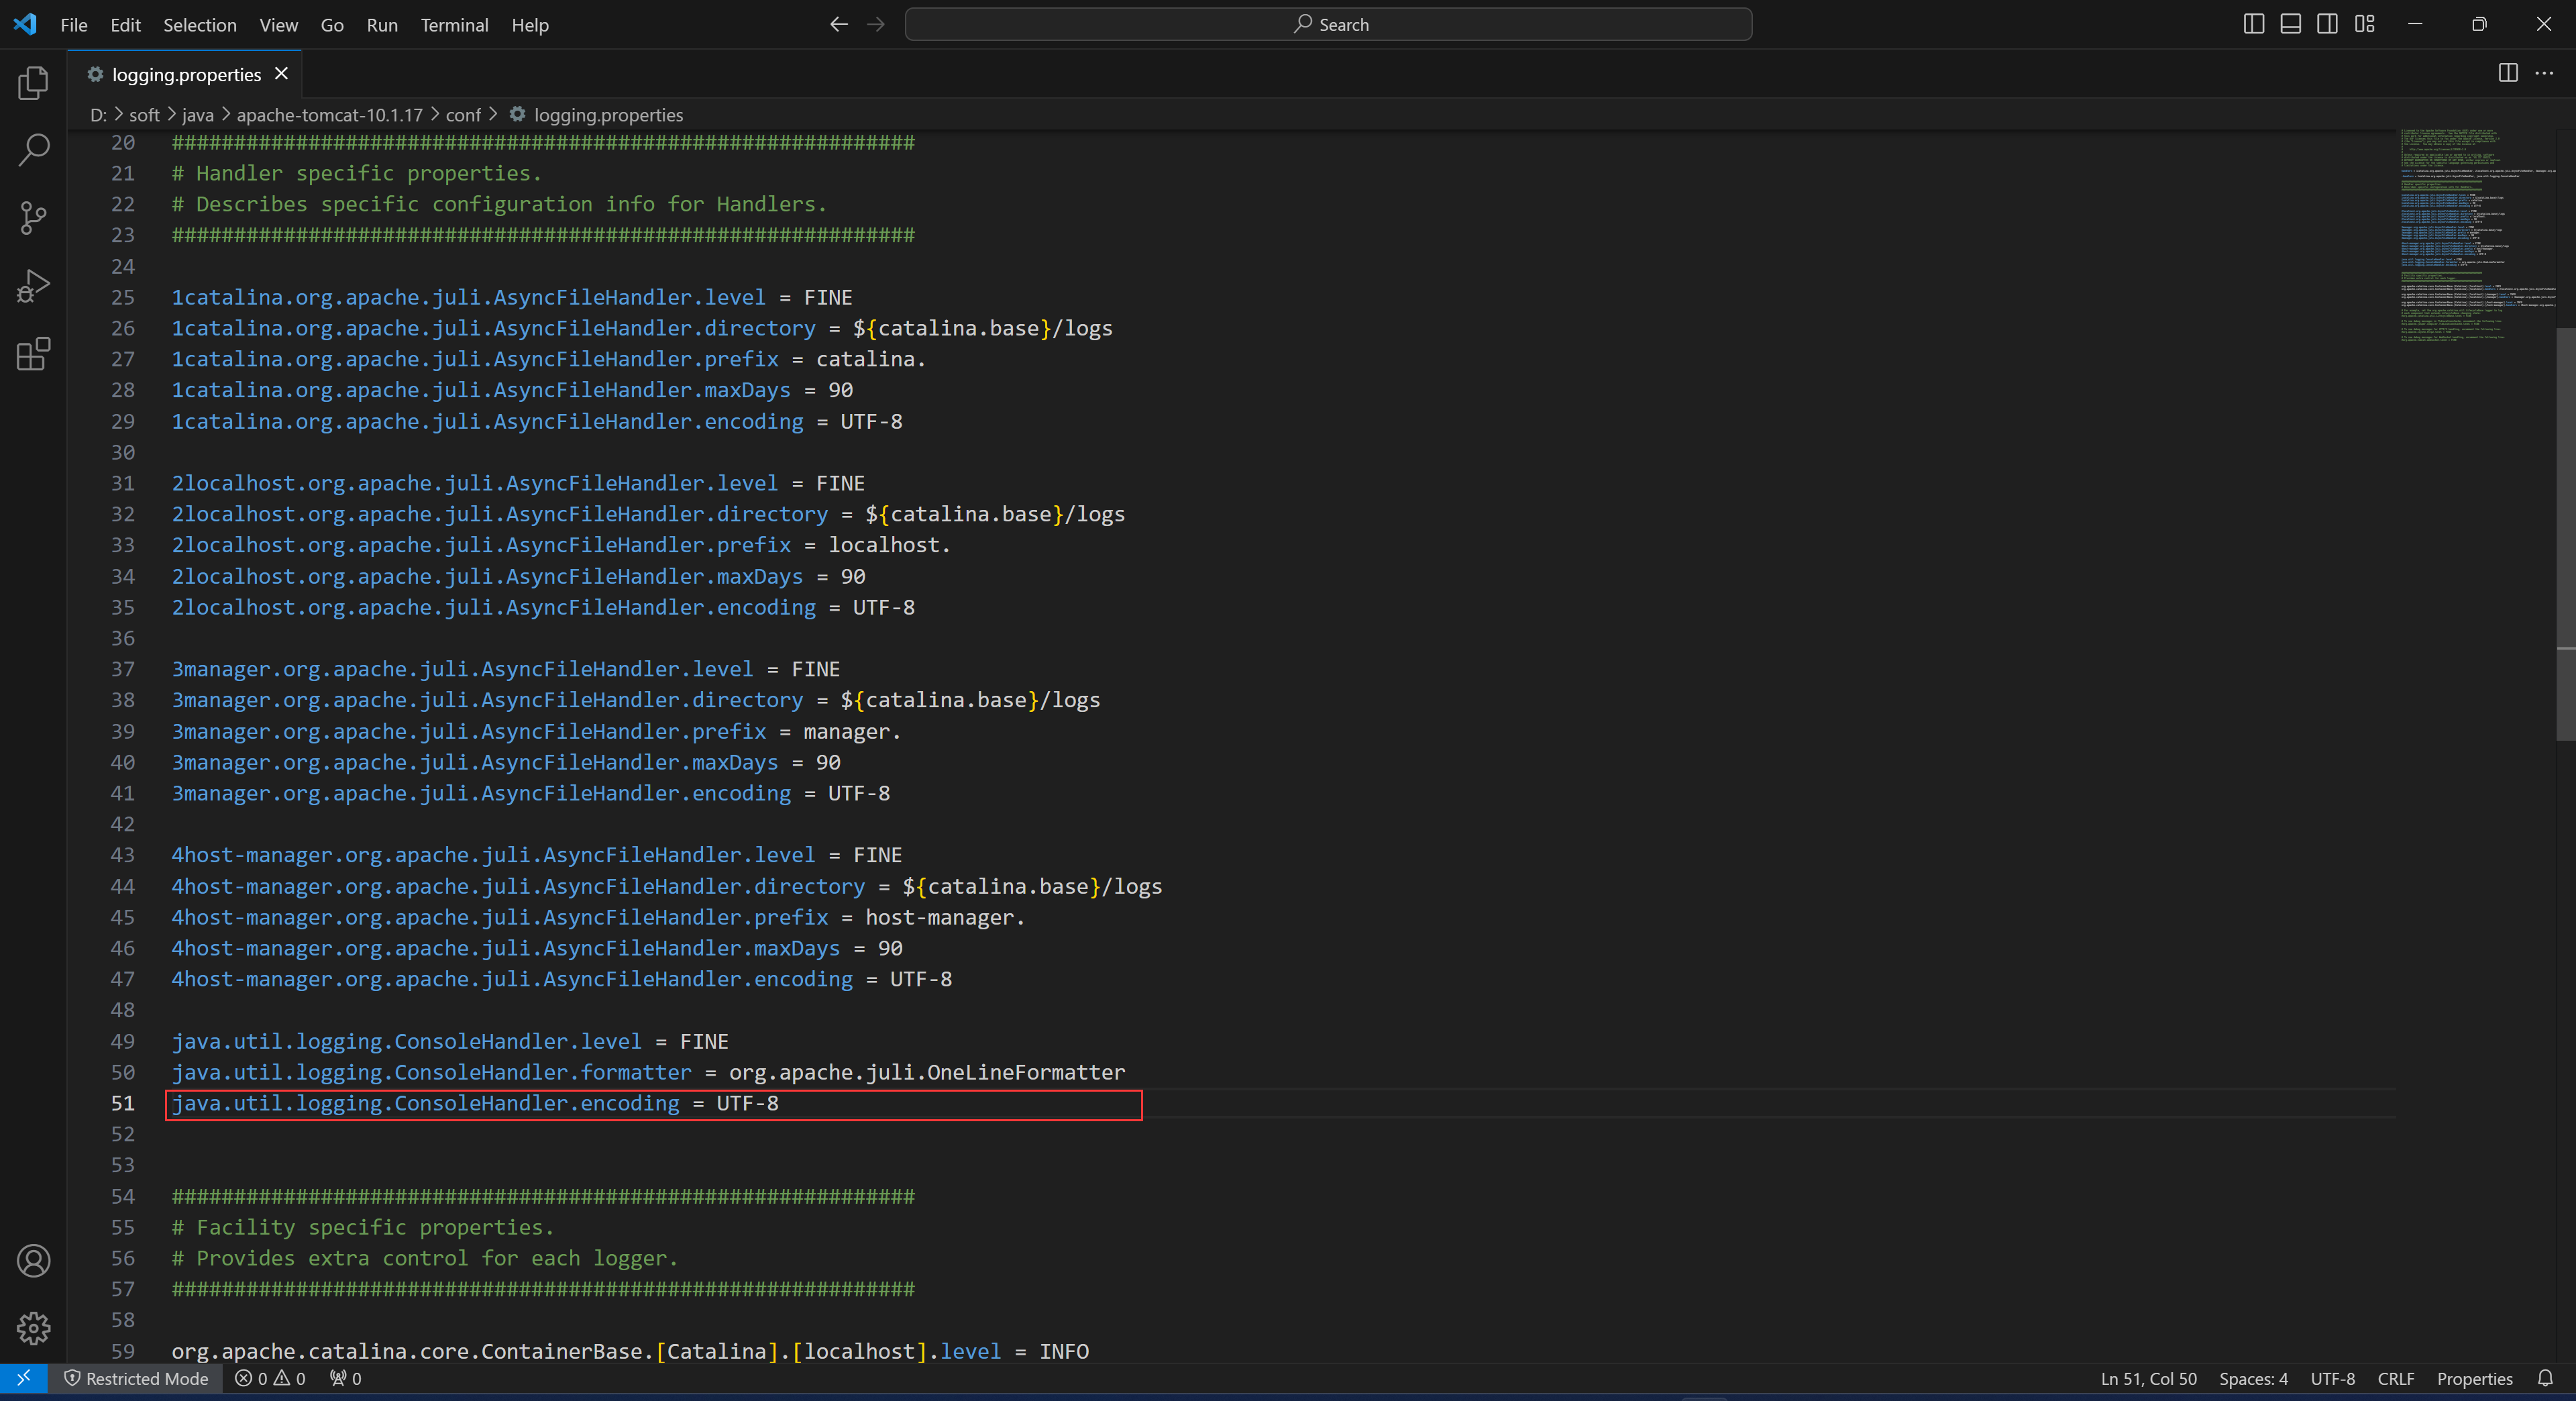
Task: Click "org.apache.juli.OneLineFormatter" value
Action: tap(927, 1072)
